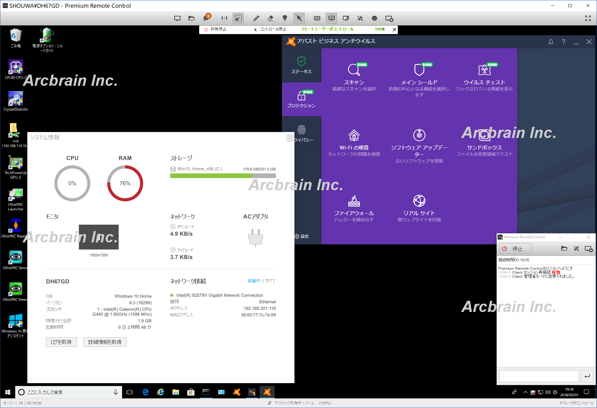Open the Windows Start button
This screenshot has height=408, width=597.
[x=8, y=392]
